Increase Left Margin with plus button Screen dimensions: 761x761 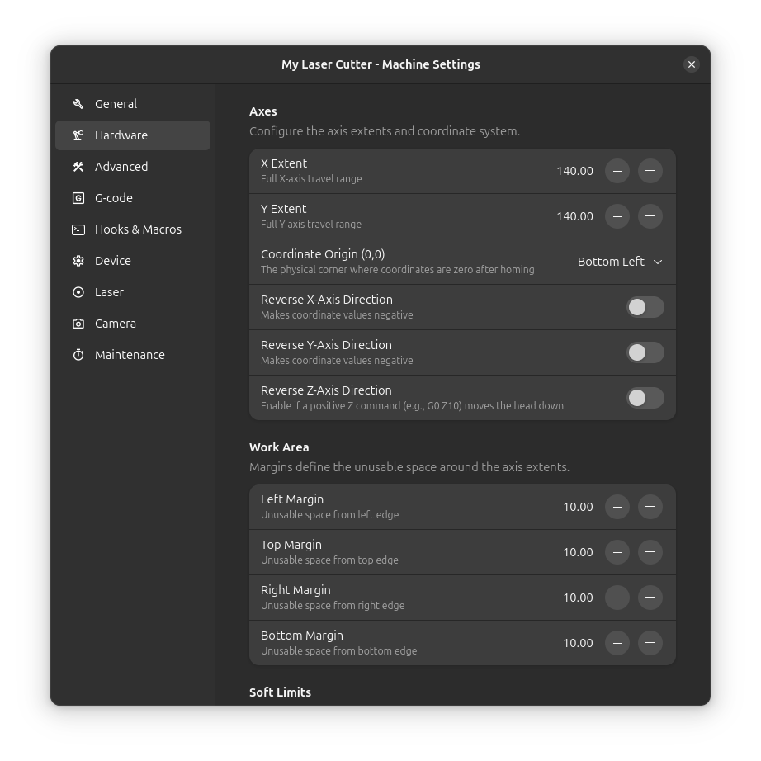tap(650, 507)
